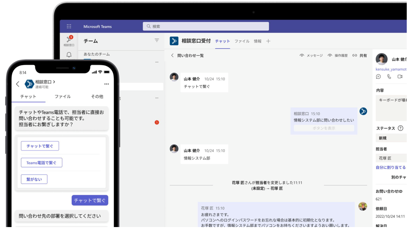Viewport: 411px width, 233px height.
Task: Open more options under あなたのチーム
Action: 157,62
